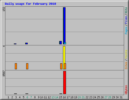Click day "18" on the x-axis

pyautogui.click(x=72, y=97)
